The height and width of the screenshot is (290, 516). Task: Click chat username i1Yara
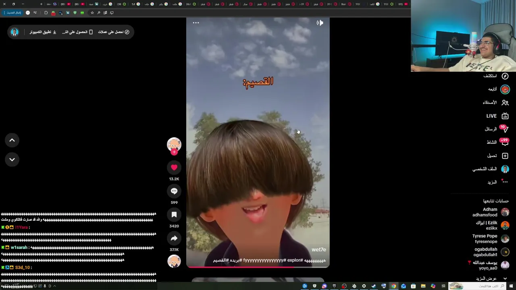21,228
